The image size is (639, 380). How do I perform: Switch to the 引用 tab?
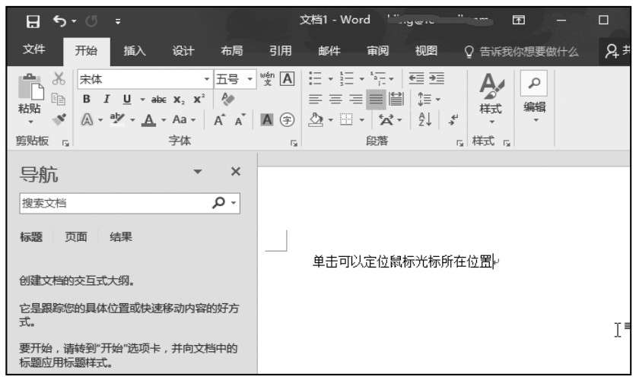(281, 52)
